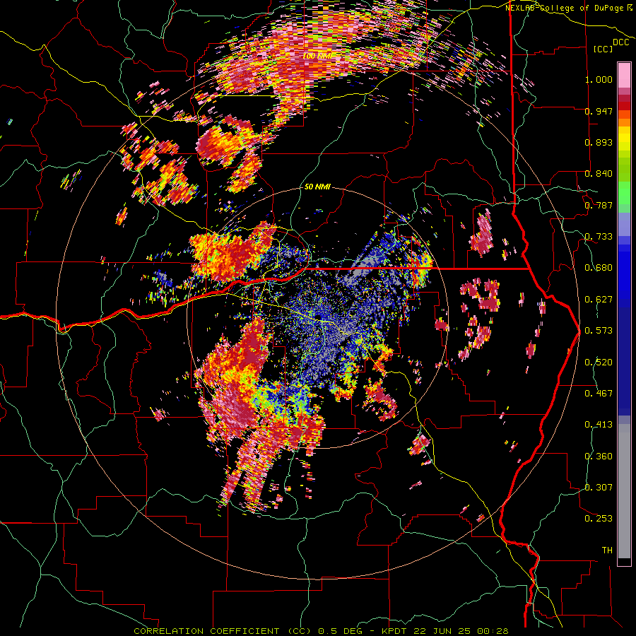Click the 0.467 scale value

coord(599,394)
